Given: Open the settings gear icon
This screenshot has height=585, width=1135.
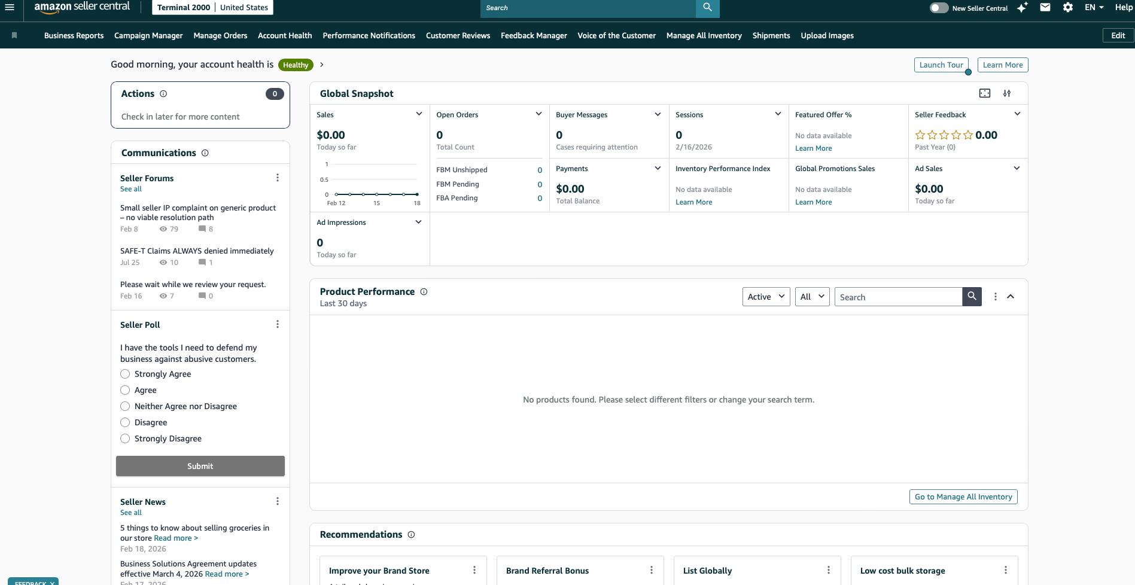Looking at the screenshot, I should tap(1068, 7).
